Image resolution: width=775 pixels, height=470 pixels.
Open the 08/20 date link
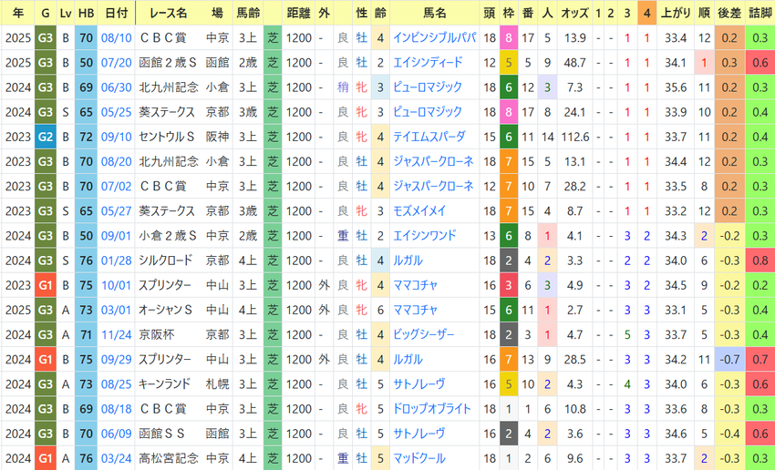click(x=116, y=161)
